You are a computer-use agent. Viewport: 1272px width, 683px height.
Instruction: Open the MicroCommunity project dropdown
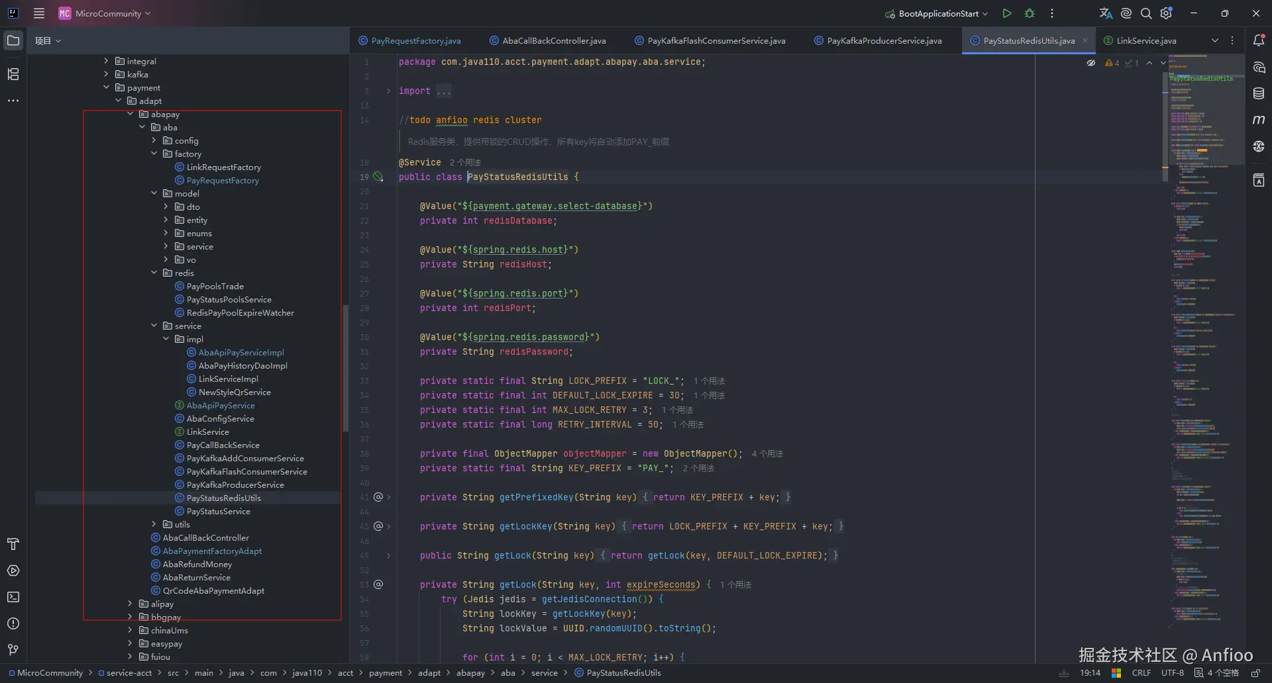105,13
